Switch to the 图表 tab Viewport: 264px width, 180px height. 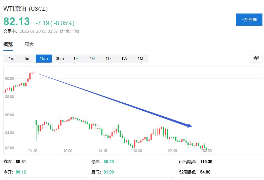(x=29, y=44)
